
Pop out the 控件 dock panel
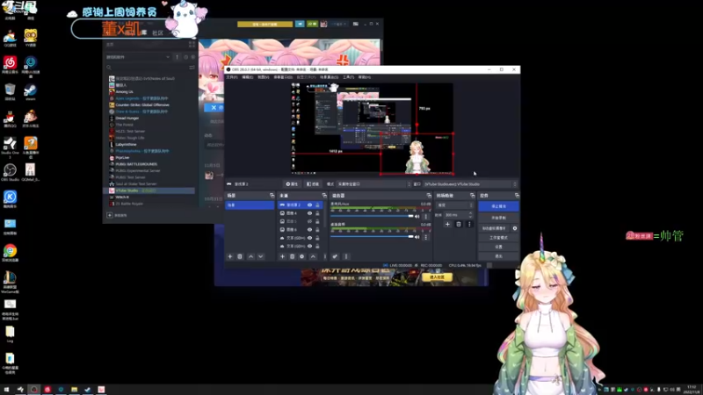coord(517,196)
